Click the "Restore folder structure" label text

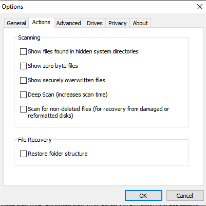[58, 154]
